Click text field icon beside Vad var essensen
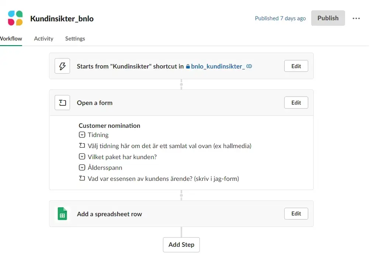Image resolution: width=372 pixels, height=256 pixels. click(82, 179)
